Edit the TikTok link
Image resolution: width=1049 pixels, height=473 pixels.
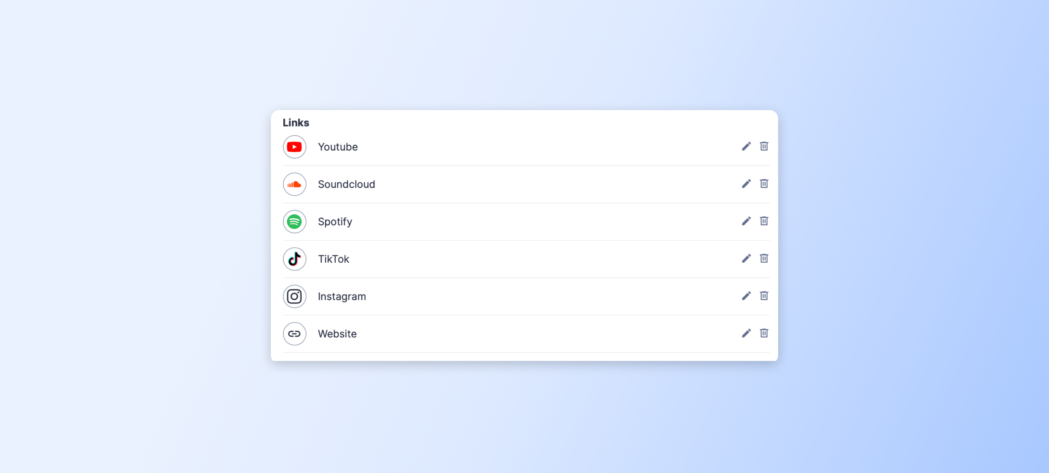(x=746, y=259)
